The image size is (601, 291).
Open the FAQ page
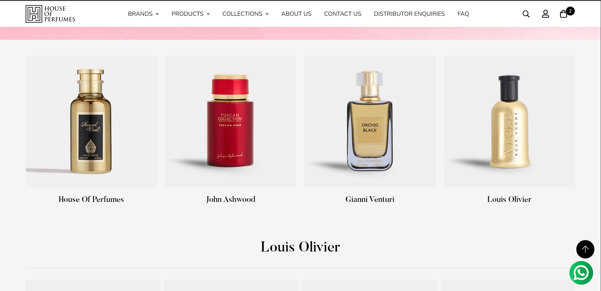(463, 14)
